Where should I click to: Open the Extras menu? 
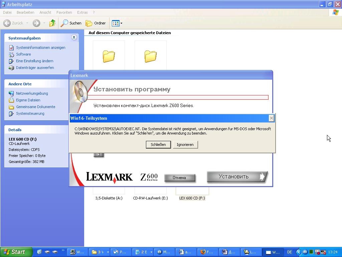click(x=82, y=12)
